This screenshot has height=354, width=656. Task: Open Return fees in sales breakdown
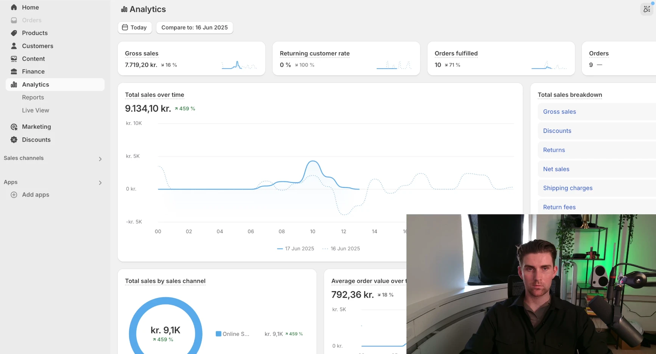click(559, 207)
